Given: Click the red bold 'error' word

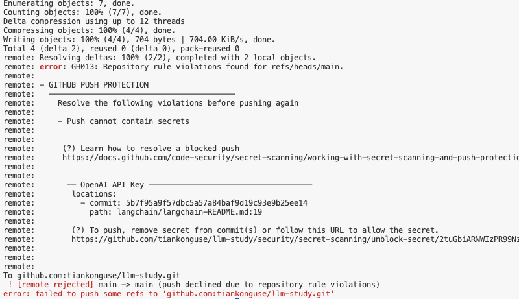Looking at the screenshot, I should [x=51, y=67].
